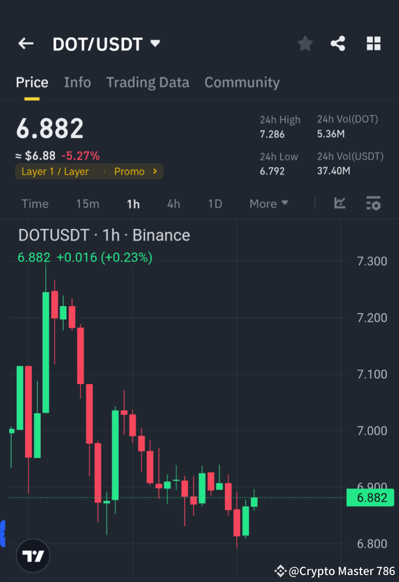Switch to the 4h interval
Image resolution: width=399 pixels, height=582 pixels.
pyautogui.click(x=173, y=203)
